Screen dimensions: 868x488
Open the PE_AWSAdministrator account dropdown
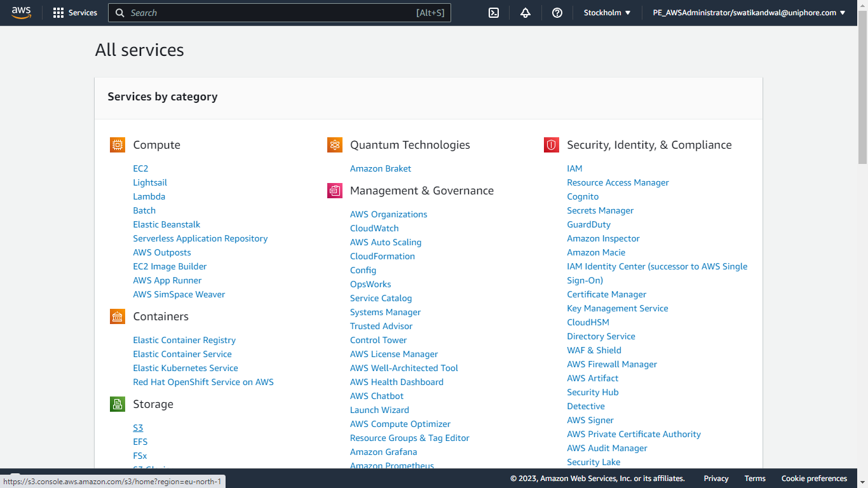[x=749, y=13]
